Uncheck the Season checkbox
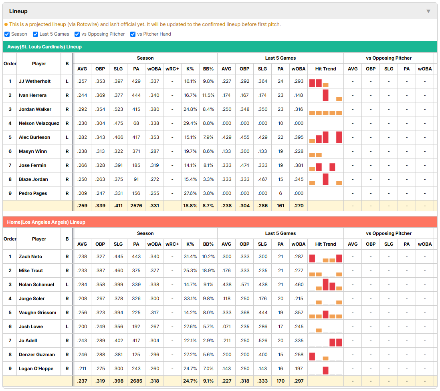 7,34
